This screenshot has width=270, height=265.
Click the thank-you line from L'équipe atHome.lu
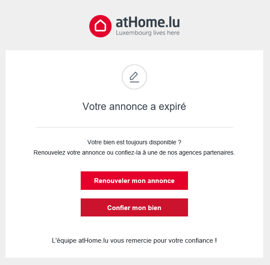pos(134,241)
